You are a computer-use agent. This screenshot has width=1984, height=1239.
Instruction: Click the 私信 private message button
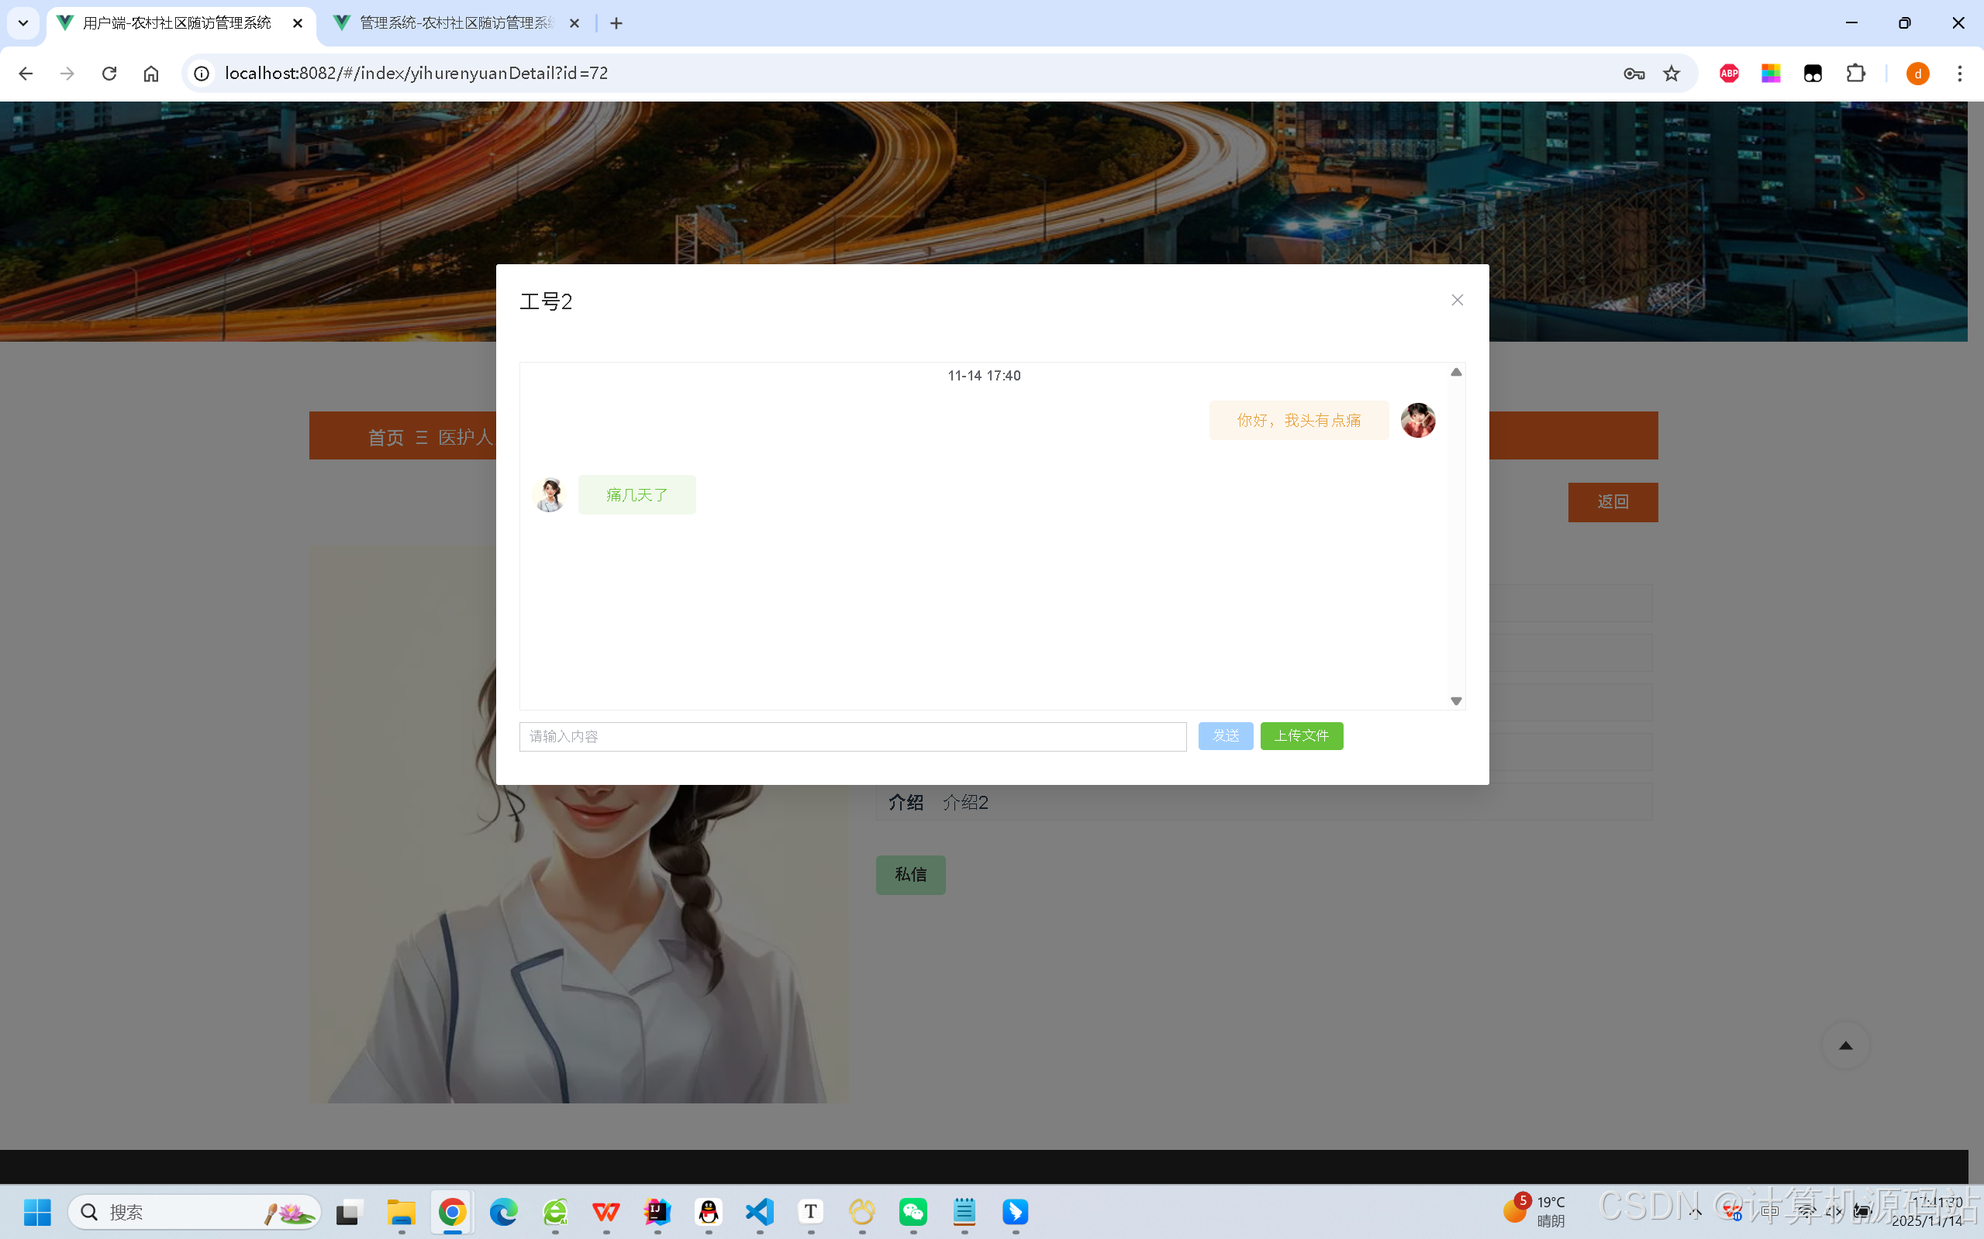click(910, 874)
